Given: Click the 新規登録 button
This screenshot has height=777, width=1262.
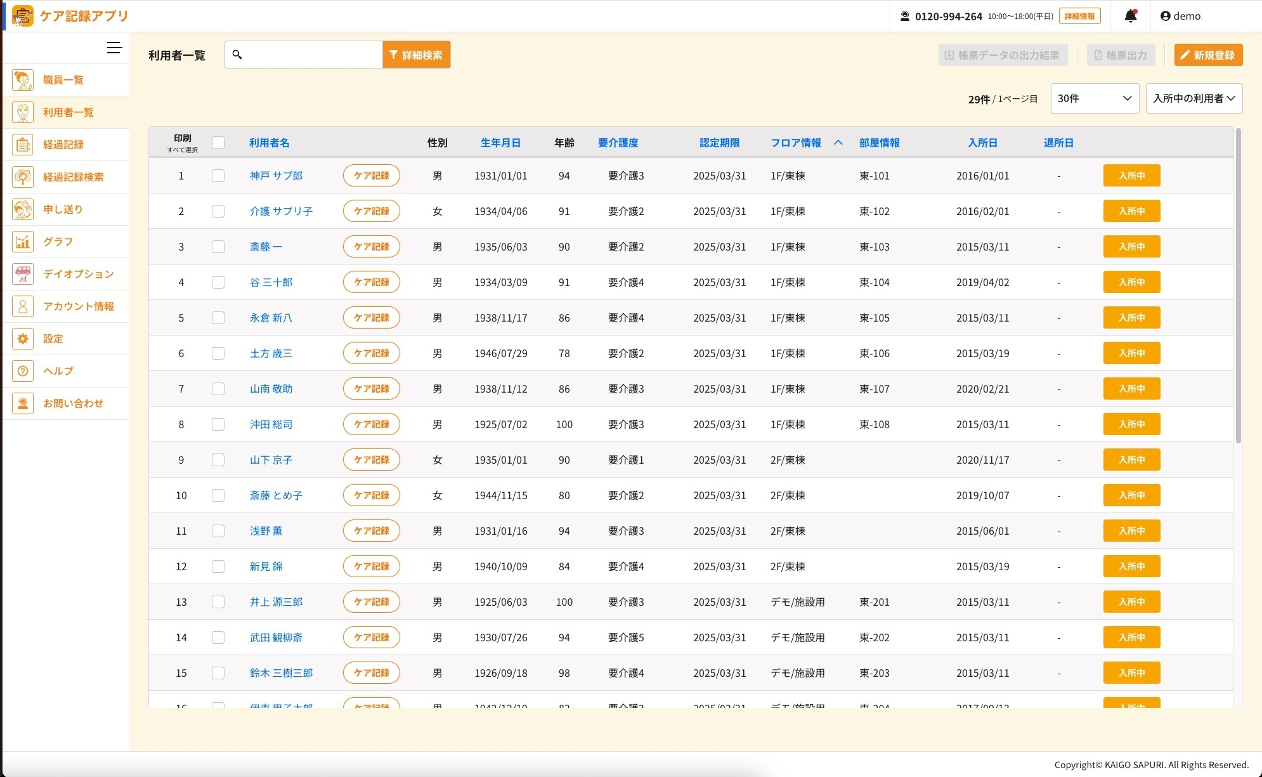Looking at the screenshot, I should 1208,55.
